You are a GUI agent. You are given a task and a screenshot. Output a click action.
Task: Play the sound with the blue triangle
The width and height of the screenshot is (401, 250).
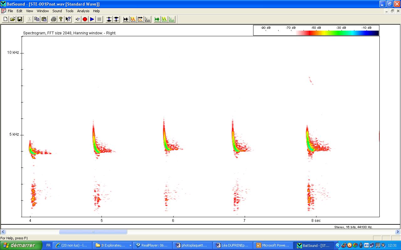92,19
